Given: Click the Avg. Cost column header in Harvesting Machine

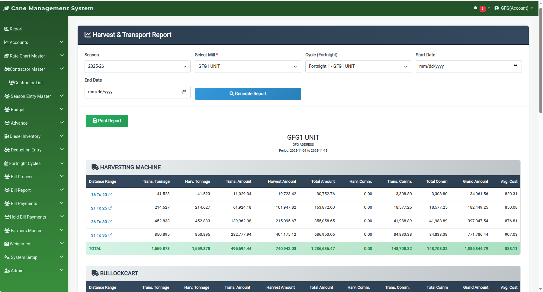Looking at the screenshot, I should point(509,182).
